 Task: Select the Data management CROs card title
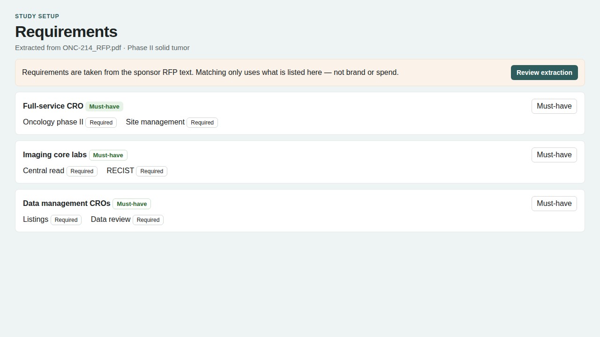point(67,204)
